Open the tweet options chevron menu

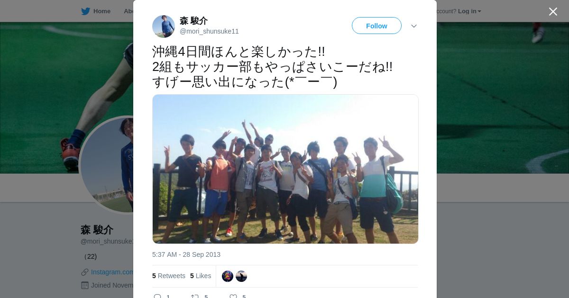coord(414,26)
